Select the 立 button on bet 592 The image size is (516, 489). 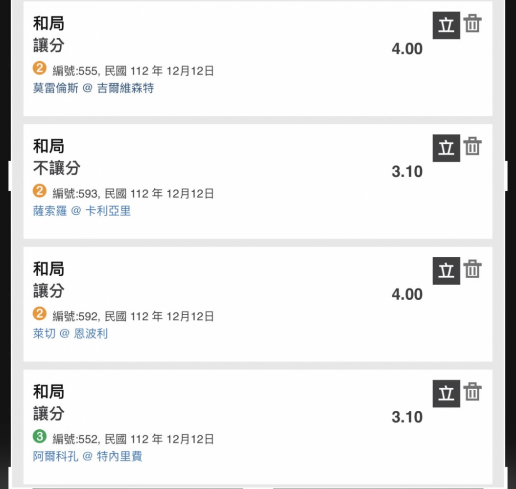pos(446,271)
